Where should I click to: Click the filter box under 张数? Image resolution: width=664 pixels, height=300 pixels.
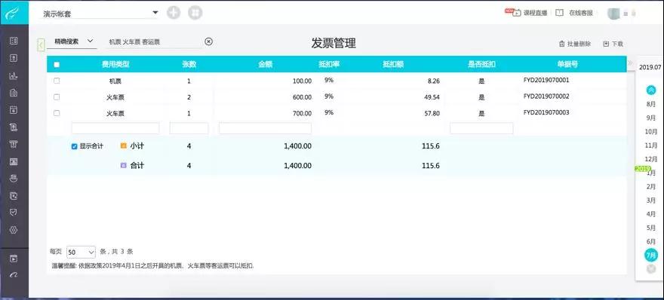pyautogui.click(x=189, y=128)
